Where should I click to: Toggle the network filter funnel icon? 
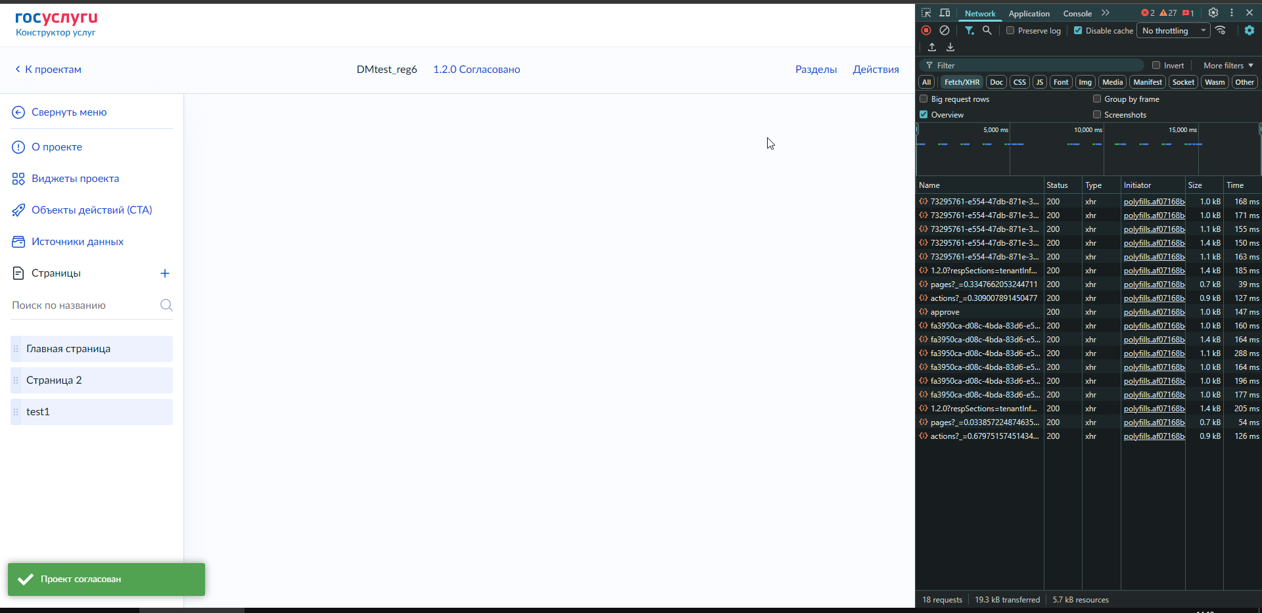(x=969, y=30)
